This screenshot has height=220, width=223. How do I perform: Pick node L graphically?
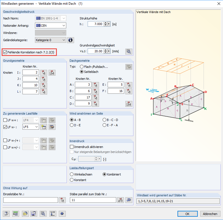coord(44,92)
